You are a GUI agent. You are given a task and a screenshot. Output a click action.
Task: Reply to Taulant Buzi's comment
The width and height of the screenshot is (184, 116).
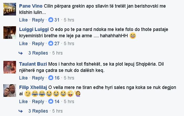(38, 78)
